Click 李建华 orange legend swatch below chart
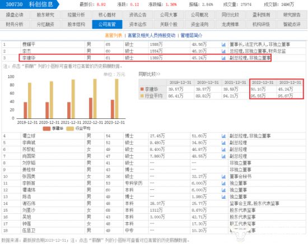 pyautogui.click(x=46, y=128)
